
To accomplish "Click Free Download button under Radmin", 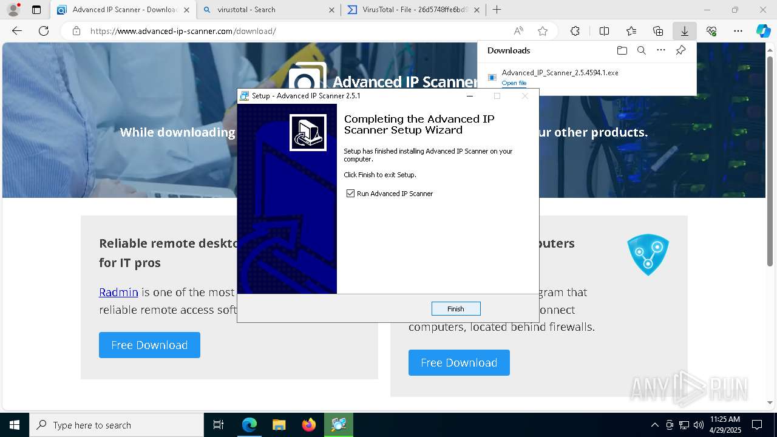I will tap(149, 345).
